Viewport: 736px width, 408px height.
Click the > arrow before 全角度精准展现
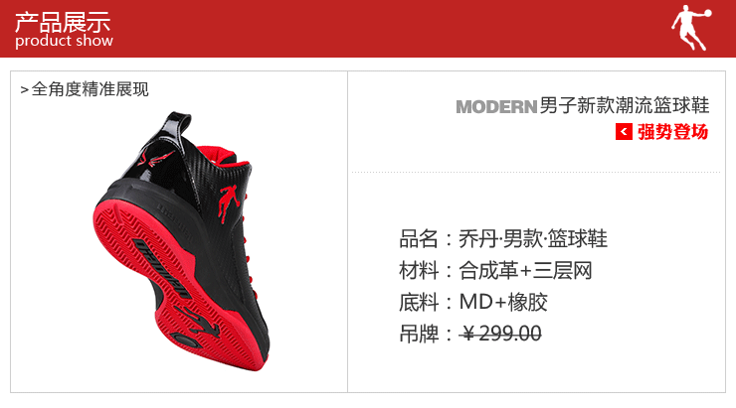click(25, 89)
